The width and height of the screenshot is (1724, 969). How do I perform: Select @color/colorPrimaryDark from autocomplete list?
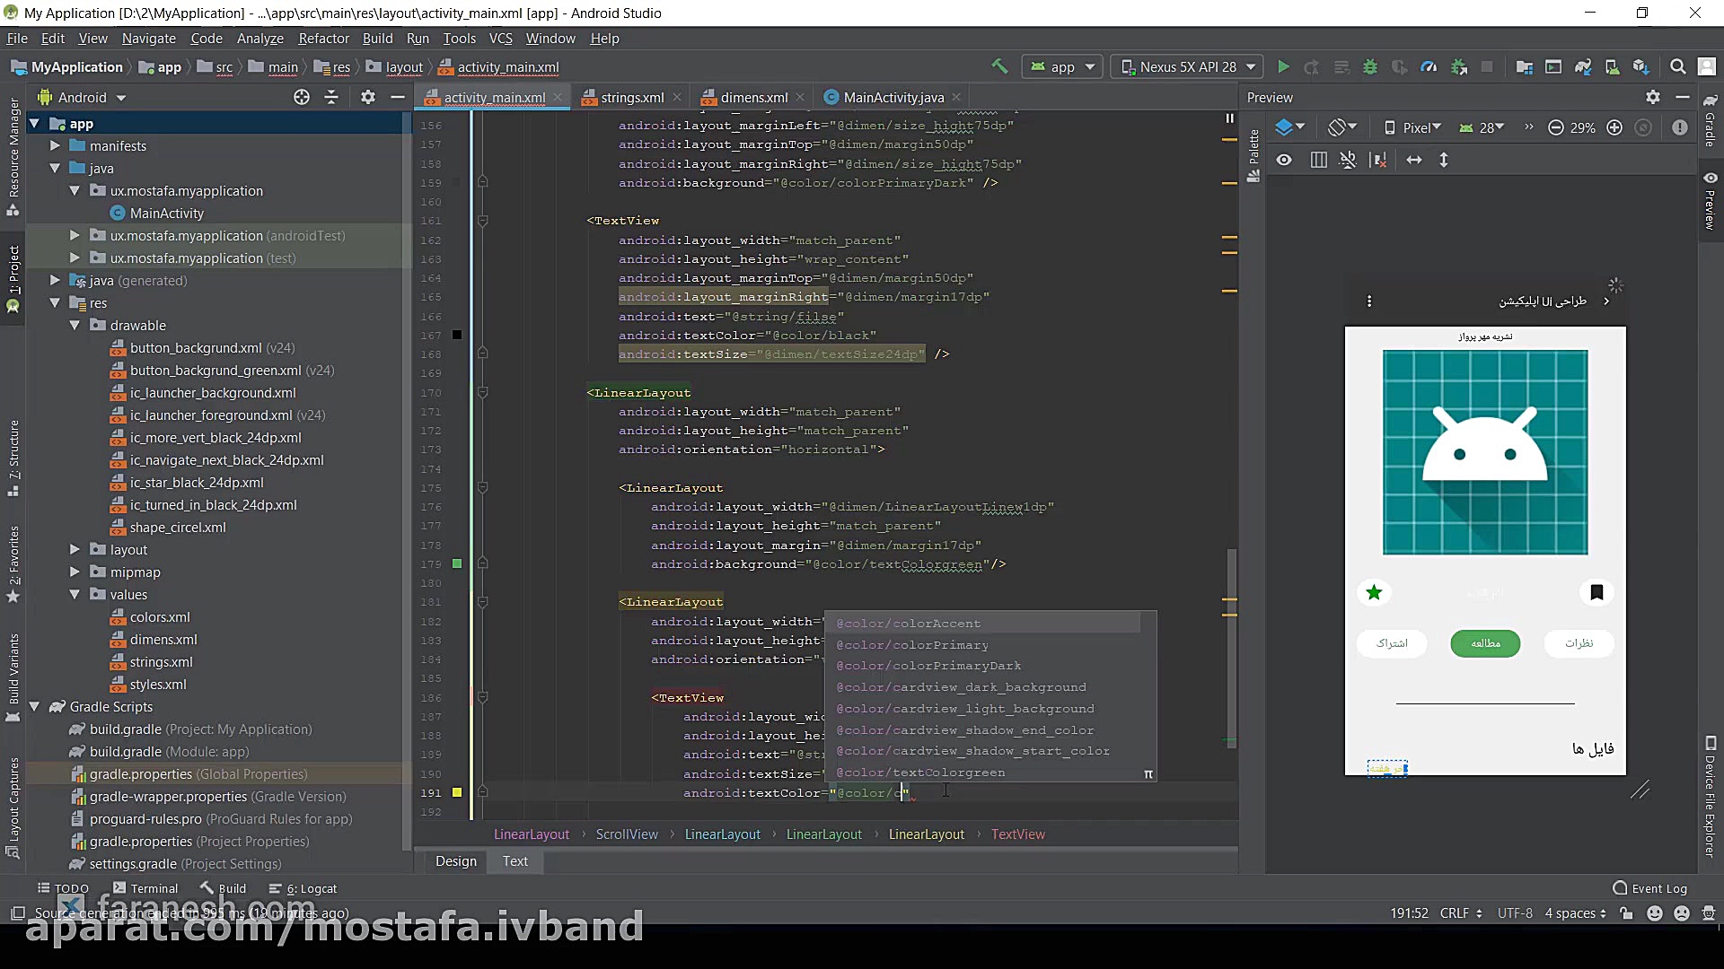coord(928,666)
